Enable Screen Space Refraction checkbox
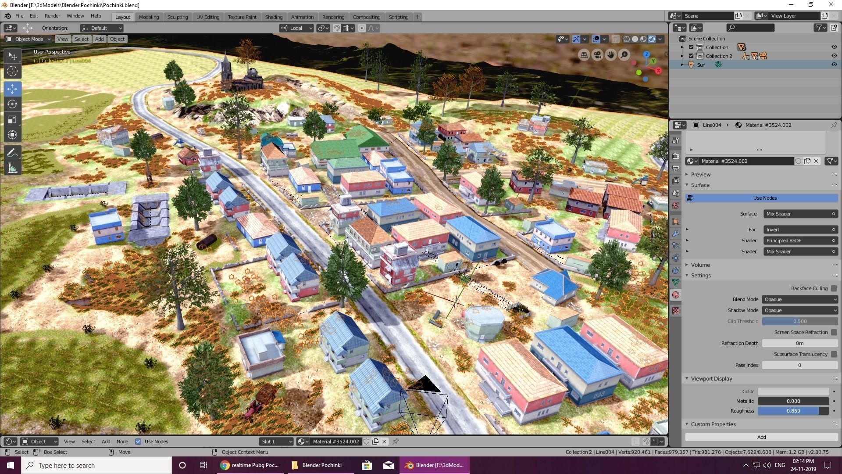This screenshot has height=474, width=842. tap(834, 332)
